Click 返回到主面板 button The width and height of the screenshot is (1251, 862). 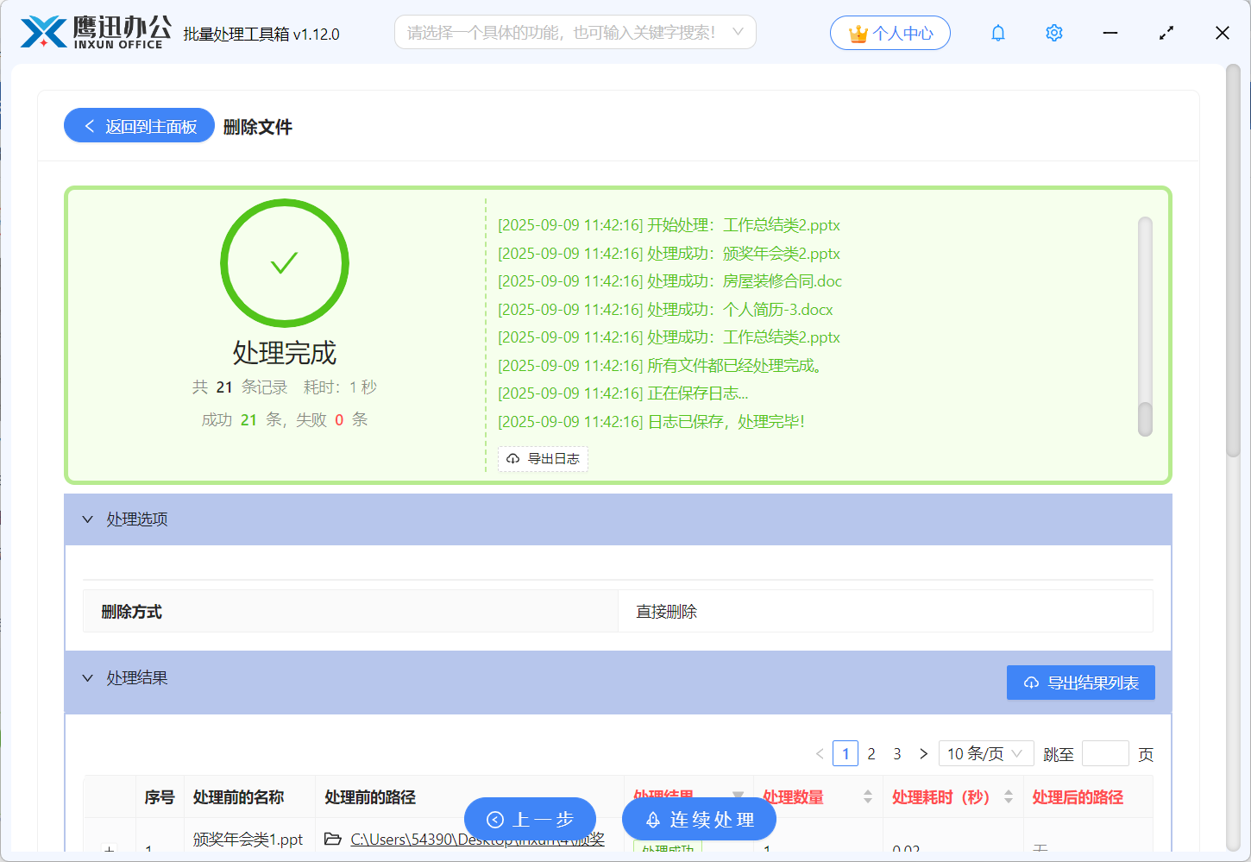click(x=139, y=126)
